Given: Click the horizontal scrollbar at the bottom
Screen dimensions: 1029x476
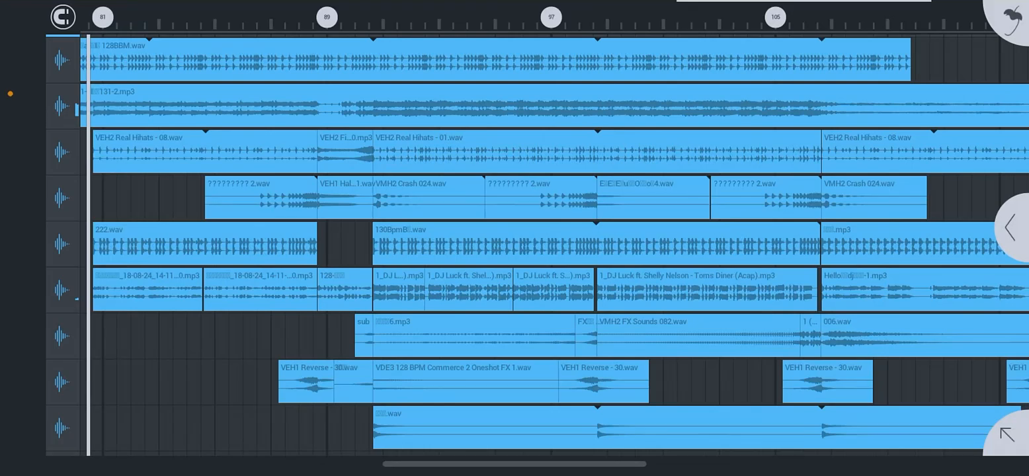Looking at the screenshot, I should pos(514,464).
